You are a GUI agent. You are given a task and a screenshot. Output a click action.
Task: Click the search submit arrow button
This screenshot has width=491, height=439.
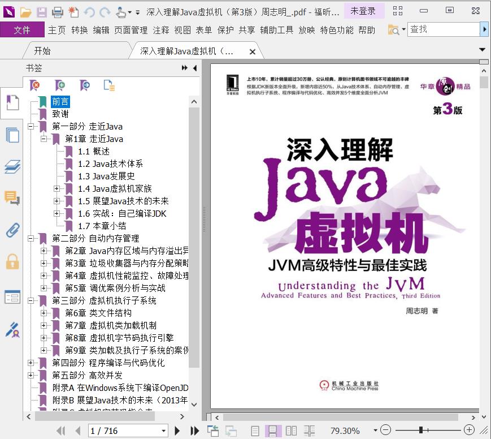tap(485, 29)
